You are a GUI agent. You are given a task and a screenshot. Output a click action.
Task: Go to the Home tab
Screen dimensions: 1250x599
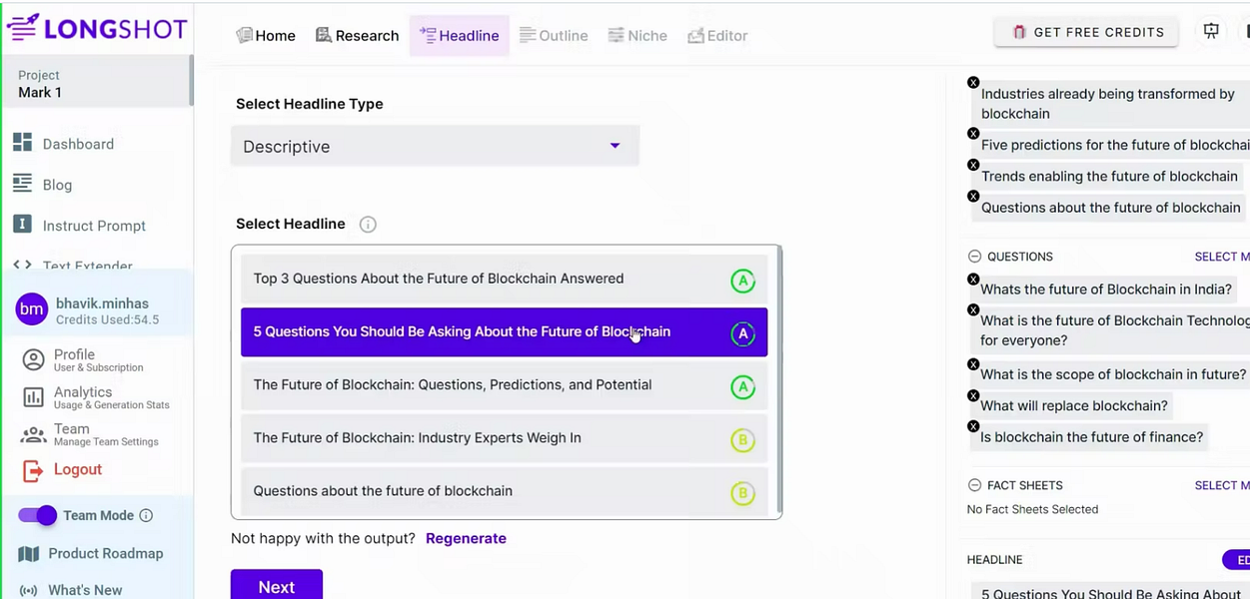tap(266, 36)
